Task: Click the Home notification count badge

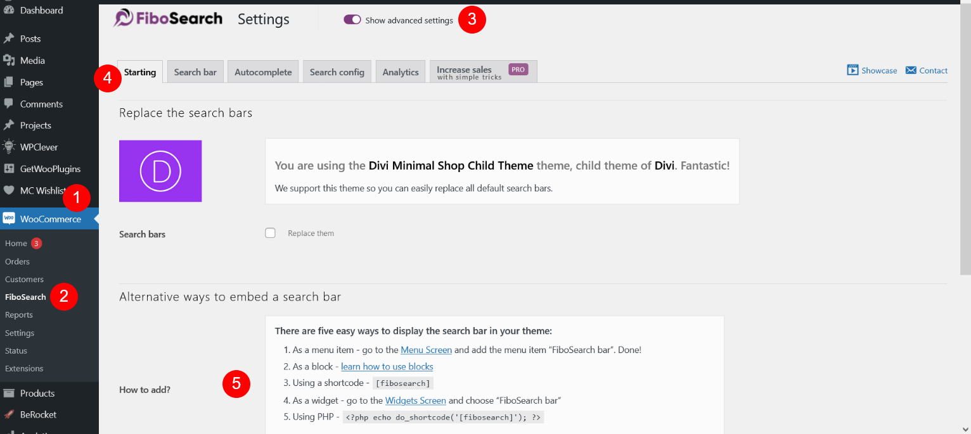Action: point(36,243)
